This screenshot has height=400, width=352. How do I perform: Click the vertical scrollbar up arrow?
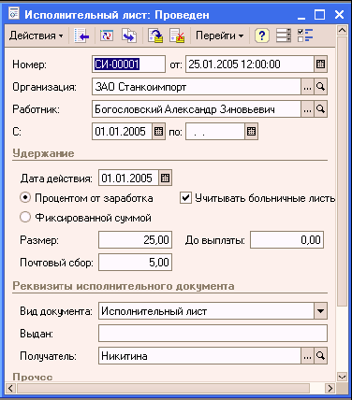(x=342, y=31)
